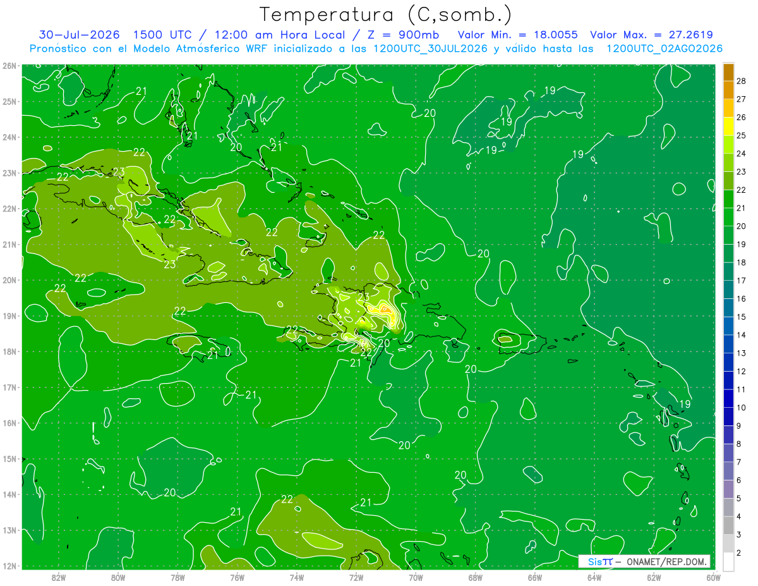Image resolution: width=758 pixels, height=586 pixels.
Task: Click the legend value '21'
Action: pos(742,209)
